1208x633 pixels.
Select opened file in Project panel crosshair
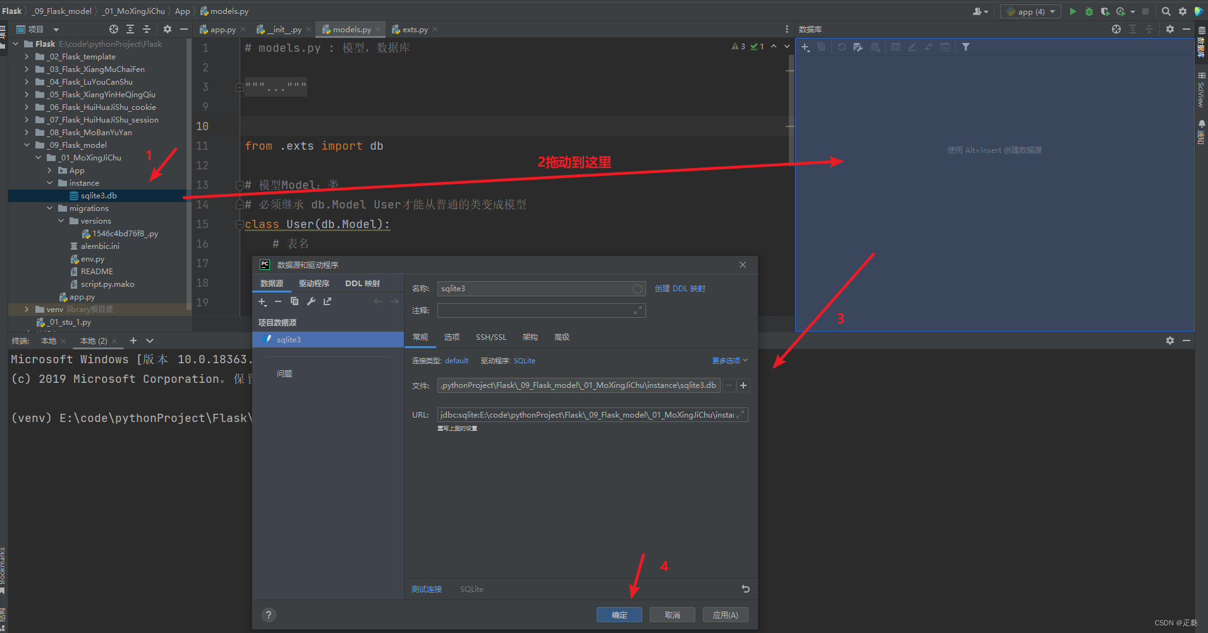click(x=114, y=29)
